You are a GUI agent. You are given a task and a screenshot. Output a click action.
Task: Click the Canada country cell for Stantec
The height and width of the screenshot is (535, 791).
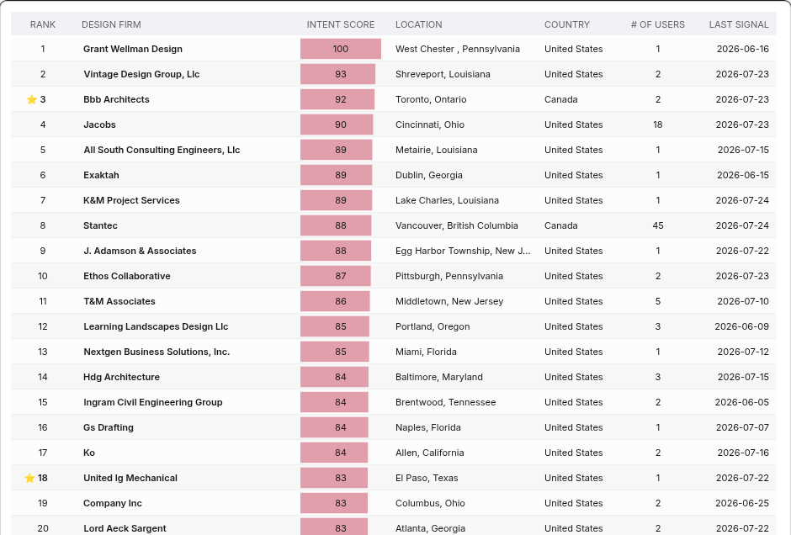(561, 225)
